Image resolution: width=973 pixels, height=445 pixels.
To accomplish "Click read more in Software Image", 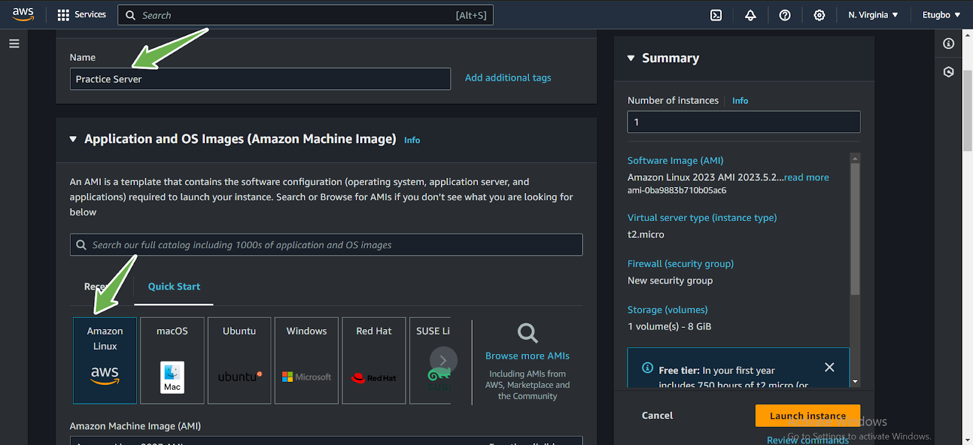I will click(x=806, y=177).
